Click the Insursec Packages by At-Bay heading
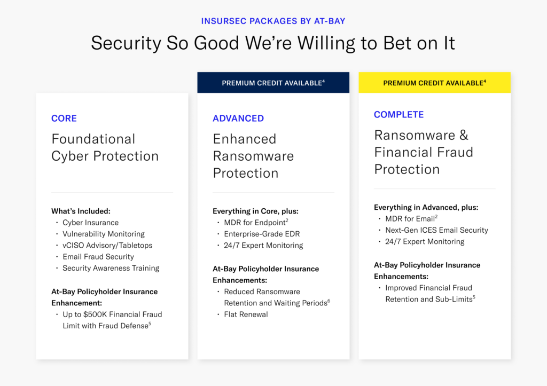This screenshot has width=547, height=386. tap(273, 21)
